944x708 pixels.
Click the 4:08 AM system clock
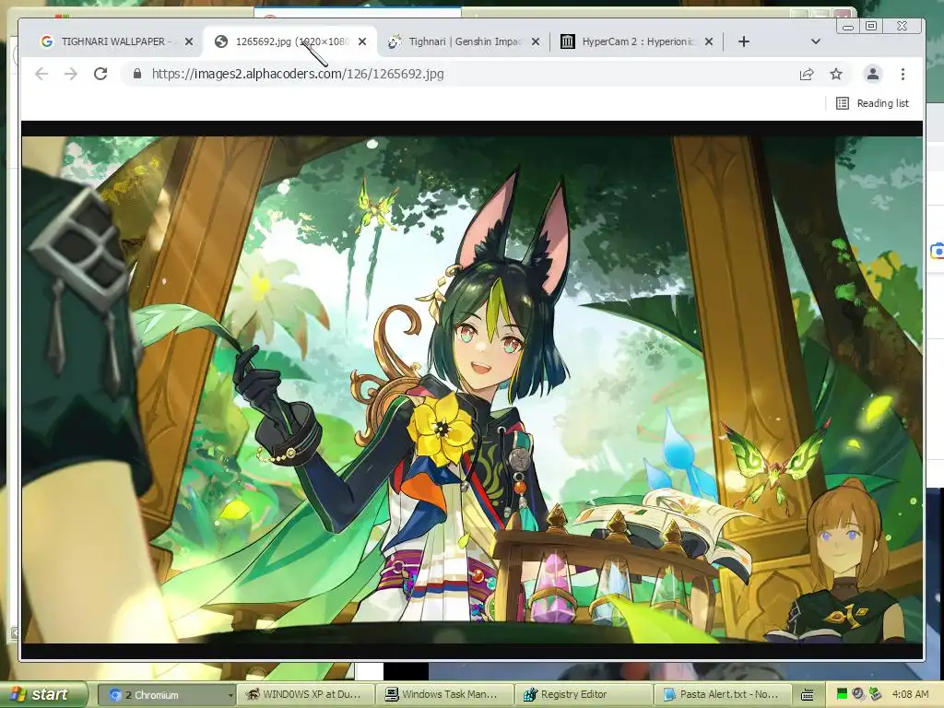[x=910, y=695]
